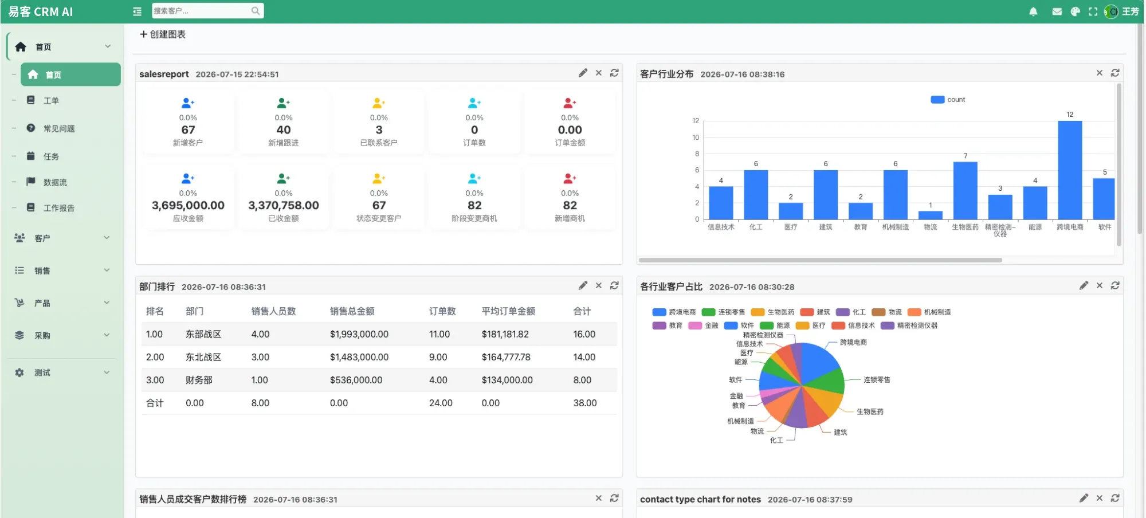This screenshot has width=1146, height=518.
Task: Open the theme palette icon
Action: point(1075,11)
